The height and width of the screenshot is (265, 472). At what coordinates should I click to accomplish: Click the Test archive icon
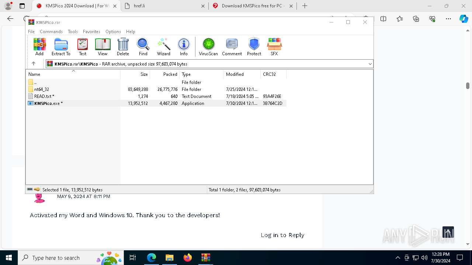click(x=83, y=47)
